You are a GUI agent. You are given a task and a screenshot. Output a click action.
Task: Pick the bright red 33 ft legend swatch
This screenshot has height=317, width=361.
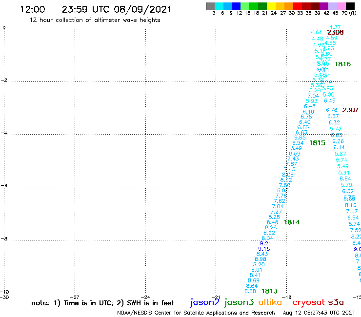pyautogui.click(x=298, y=6)
